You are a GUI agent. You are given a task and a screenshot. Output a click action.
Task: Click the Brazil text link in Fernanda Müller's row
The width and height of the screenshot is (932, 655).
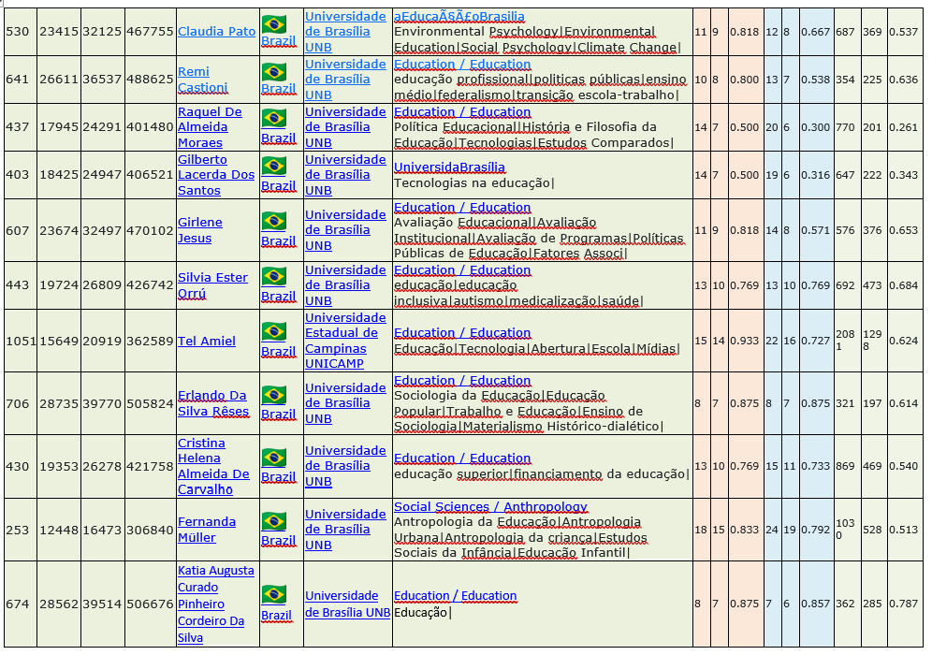(278, 541)
